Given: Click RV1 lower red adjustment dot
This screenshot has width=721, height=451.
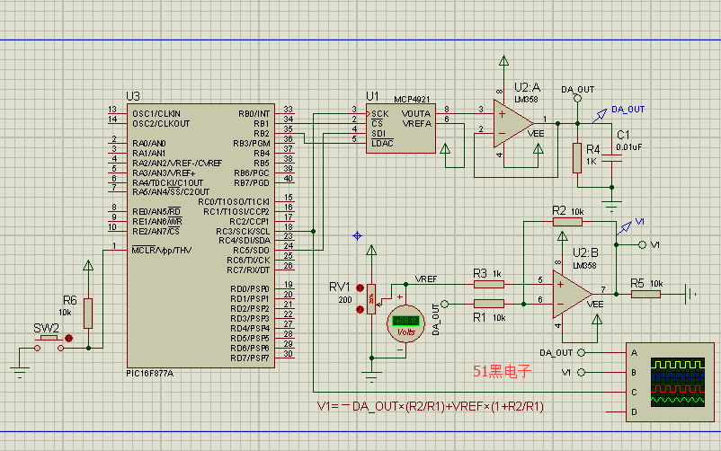Looking at the screenshot, I should (x=360, y=308).
